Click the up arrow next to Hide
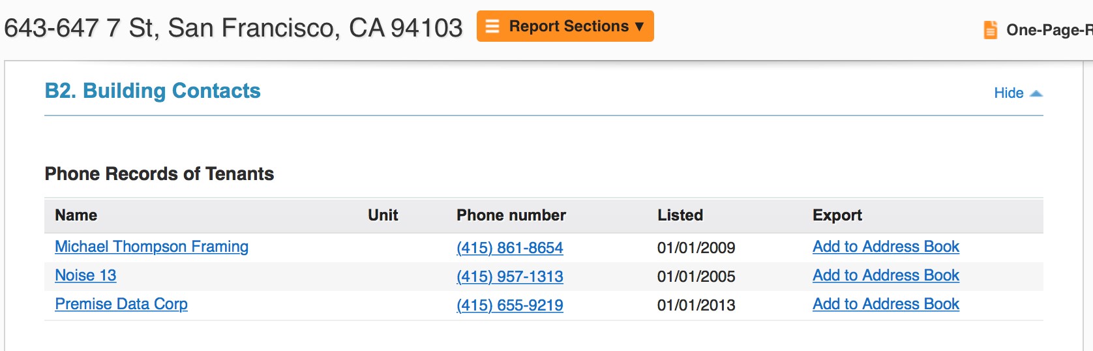 pos(1036,94)
